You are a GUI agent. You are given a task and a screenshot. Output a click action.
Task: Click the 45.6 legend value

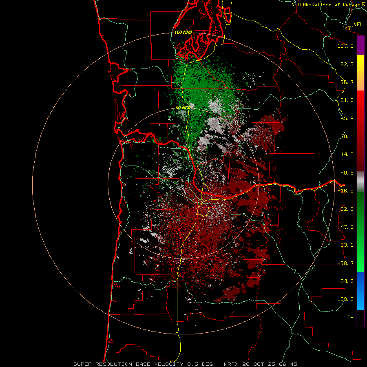pos(347,118)
